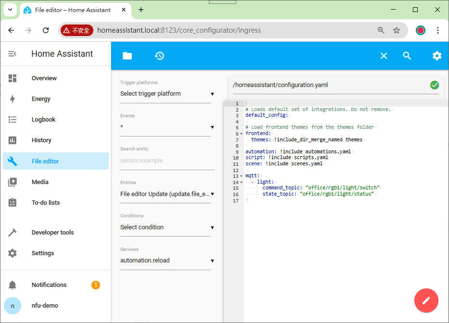Click the Developer tools hammer icon
This screenshot has height=323, width=449.
[x=13, y=233]
